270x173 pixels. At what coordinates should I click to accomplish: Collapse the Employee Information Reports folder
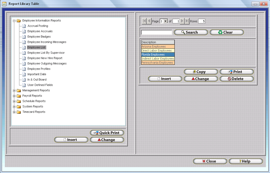click(x=14, y=21)
